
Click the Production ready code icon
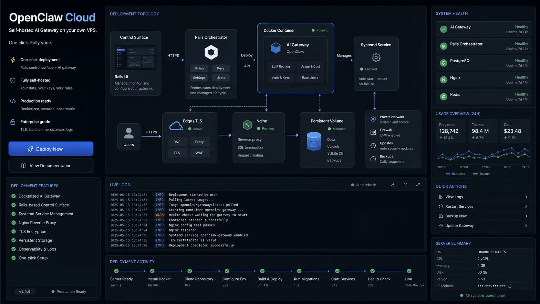[13, 101]
